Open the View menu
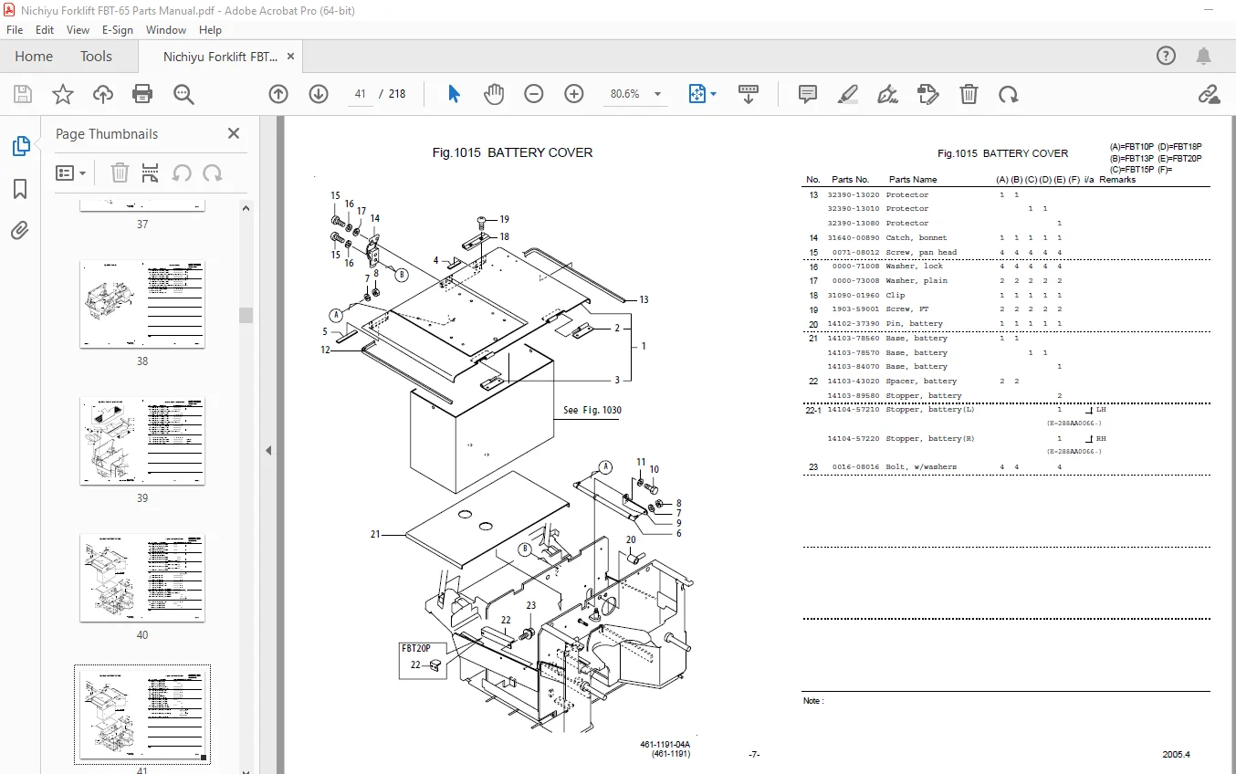 [x=78, y=29]
